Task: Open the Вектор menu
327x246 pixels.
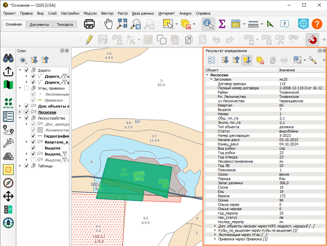Action: [x=107, y=13]
